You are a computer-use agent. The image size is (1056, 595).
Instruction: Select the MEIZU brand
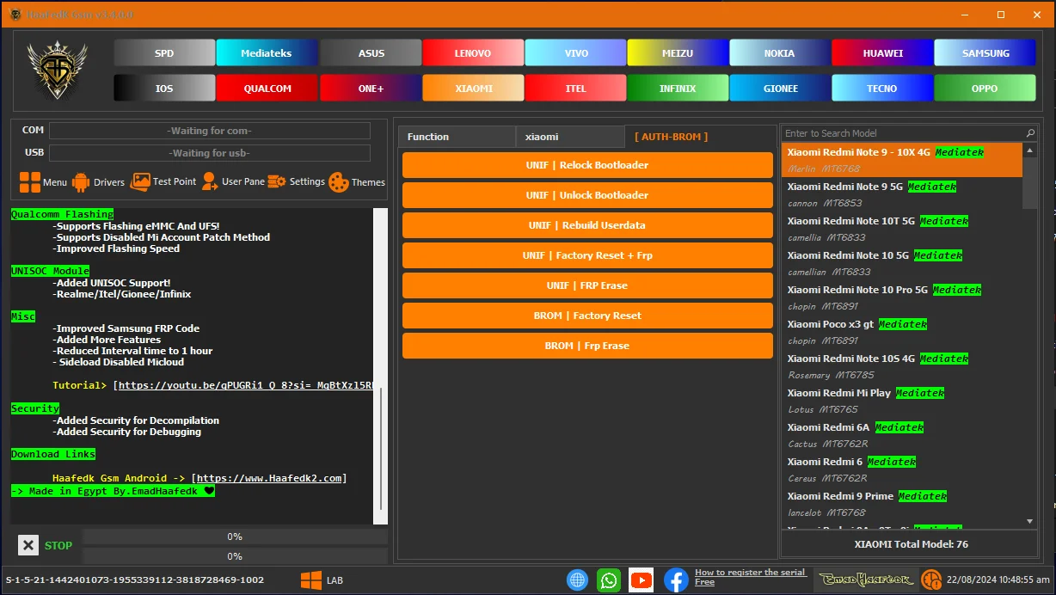pos(678,53)
